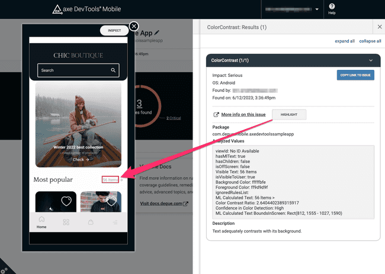Tap the Home icon in bottom navigation
Viewport: 385px width, 274px height.
pyautogui.click(x=41, y=223)
